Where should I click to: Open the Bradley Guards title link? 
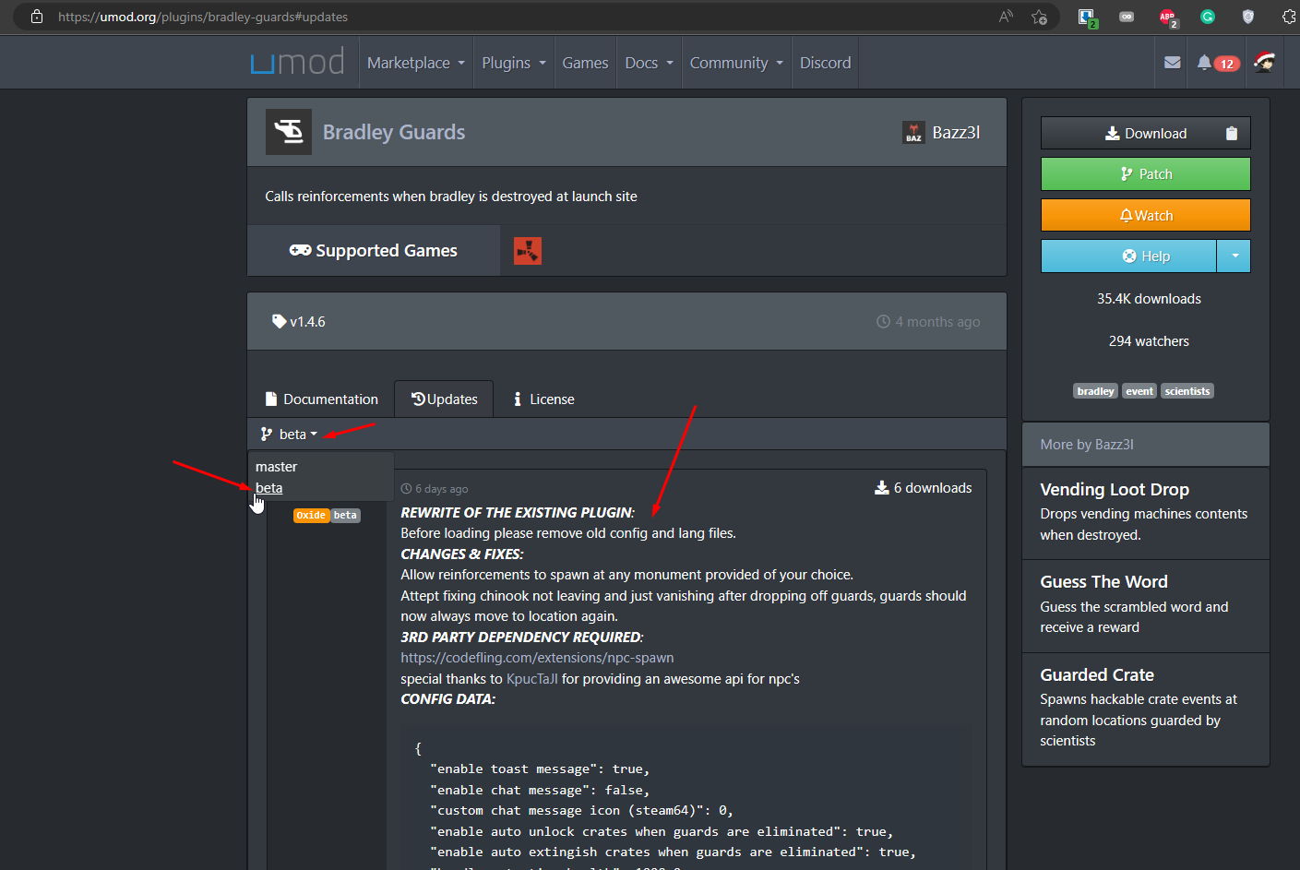coord(394,132)
